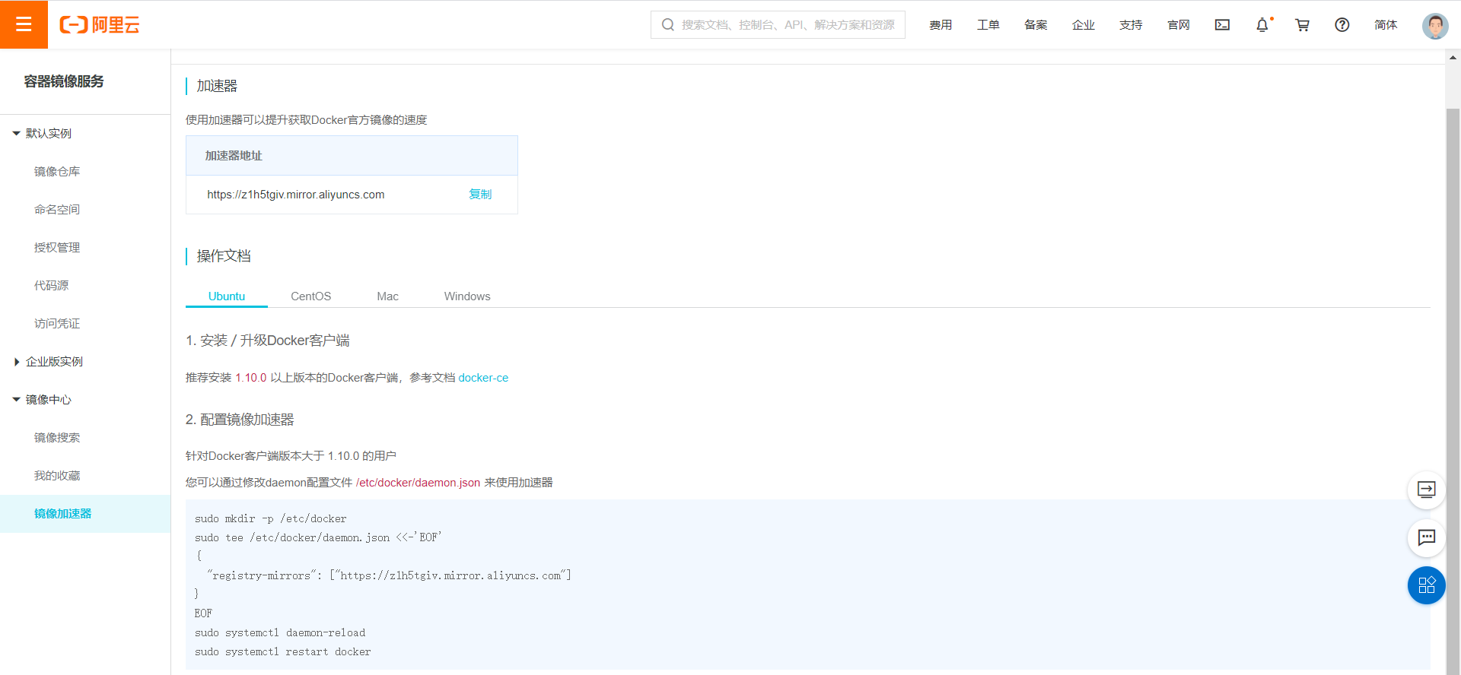Click the "1. 安装 / 升级Docker客户端" heading

[268, 341]
